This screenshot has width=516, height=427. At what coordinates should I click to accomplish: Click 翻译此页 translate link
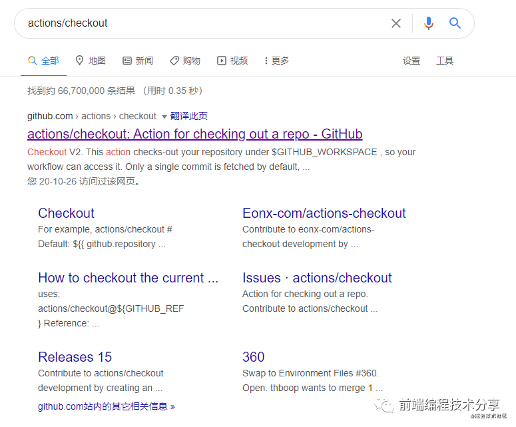(189, 116)
